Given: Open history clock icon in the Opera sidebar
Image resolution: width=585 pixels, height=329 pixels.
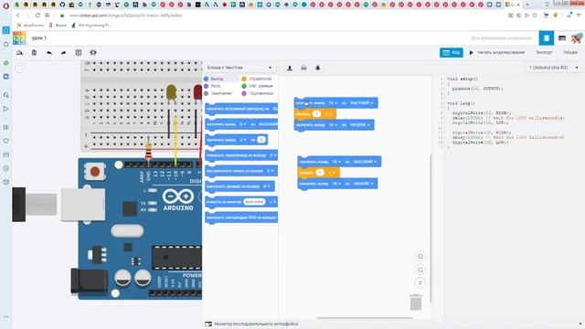Looking at the screenshot, I should click(x=6, y=168).
